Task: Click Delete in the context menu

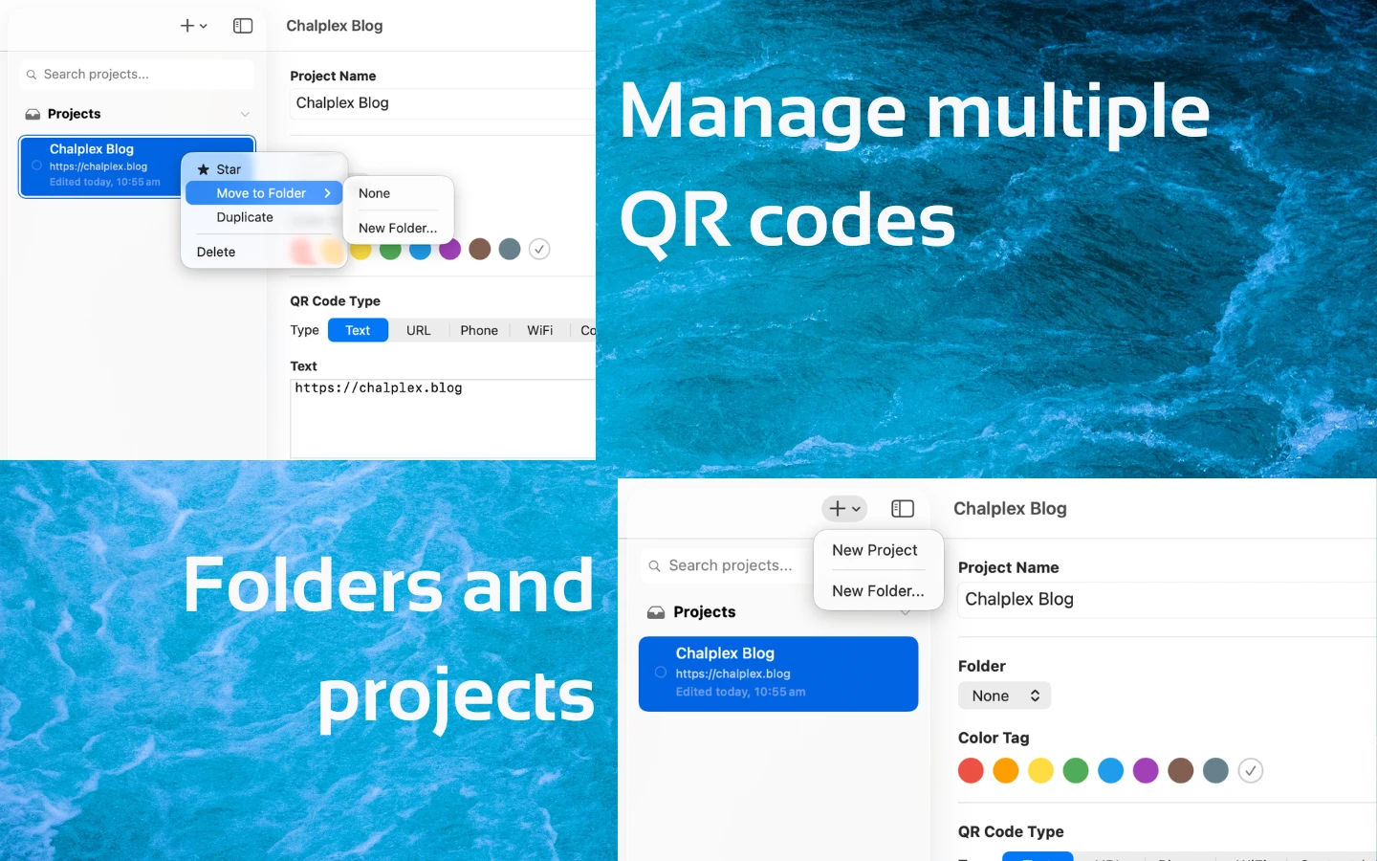Action: pyautogui.click(x=216, y=252)
